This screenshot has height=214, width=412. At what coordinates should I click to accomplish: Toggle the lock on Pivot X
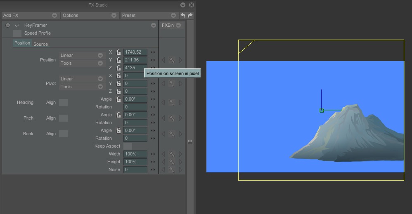(118, 75)
